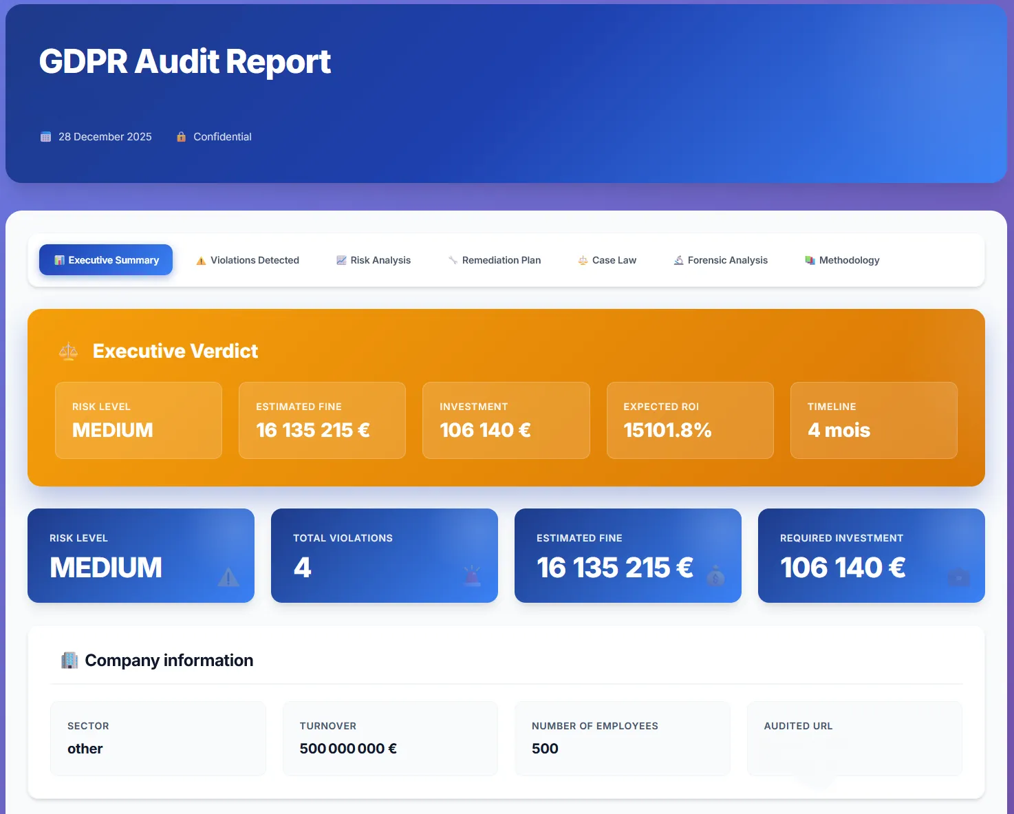The width and height of the screenshot is (1014, 814).
Task: Click the scales icon in Executive Verdict header
Action: point(68,351)
